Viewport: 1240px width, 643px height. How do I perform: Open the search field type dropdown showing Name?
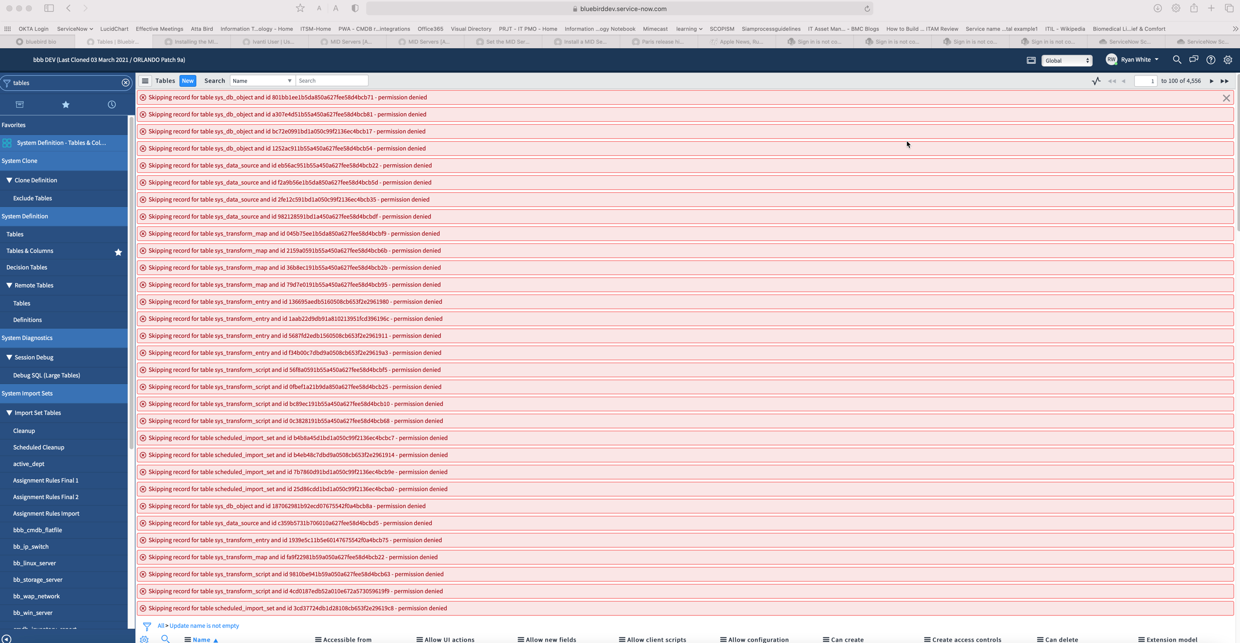tap(262, 80)
